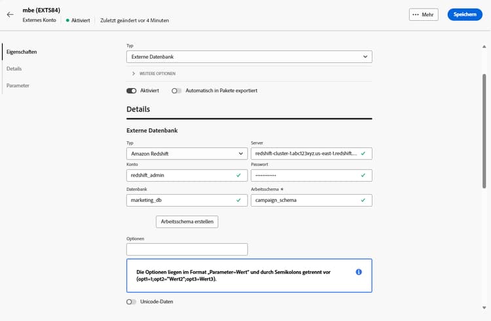Jump to Details in the left navigation

14,69
